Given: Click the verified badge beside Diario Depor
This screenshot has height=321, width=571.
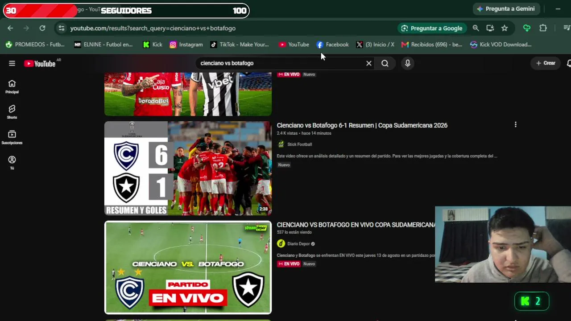Looking at the screenshot, I should coord(313,244).
